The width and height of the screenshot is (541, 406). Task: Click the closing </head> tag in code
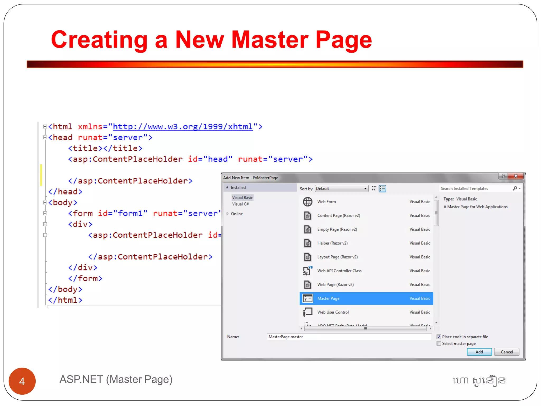click(x=65, y=192)
